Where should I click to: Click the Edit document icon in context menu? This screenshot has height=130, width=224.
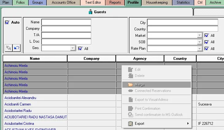pos(130,70)
